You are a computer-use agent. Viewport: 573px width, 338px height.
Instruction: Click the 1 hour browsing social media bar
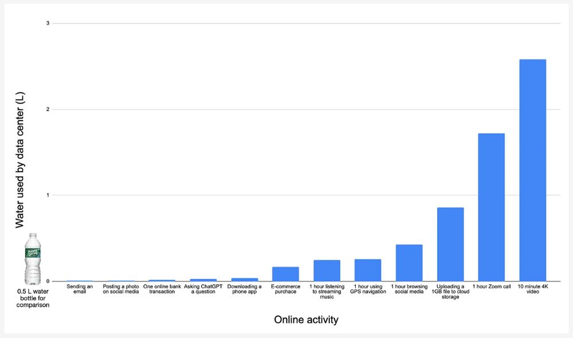tap(409, 263)
